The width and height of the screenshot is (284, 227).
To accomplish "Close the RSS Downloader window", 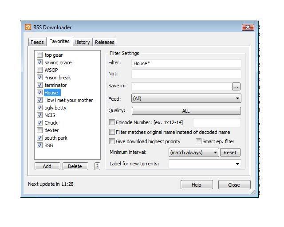I will [x=248, y=27].
